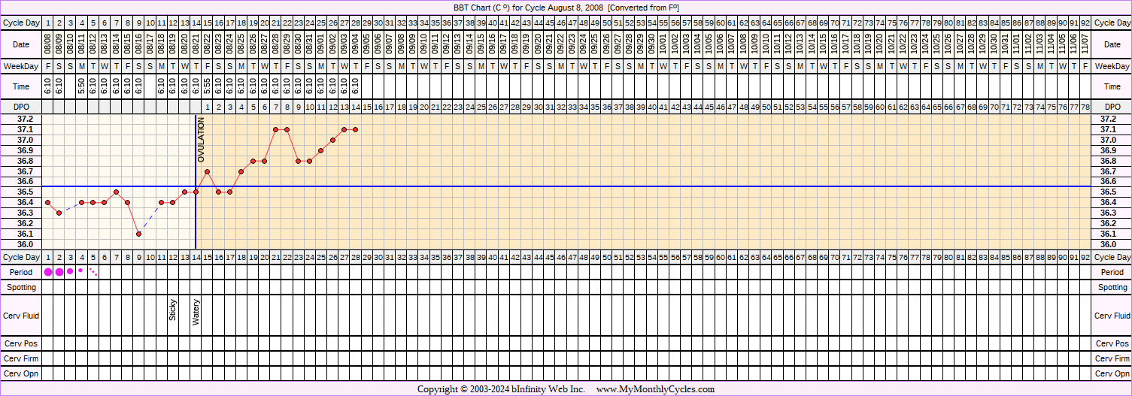The width and height of the screenshot is (1132, 396).
Task: Click the horizontal blue coverline
Action: pos(602,186)
